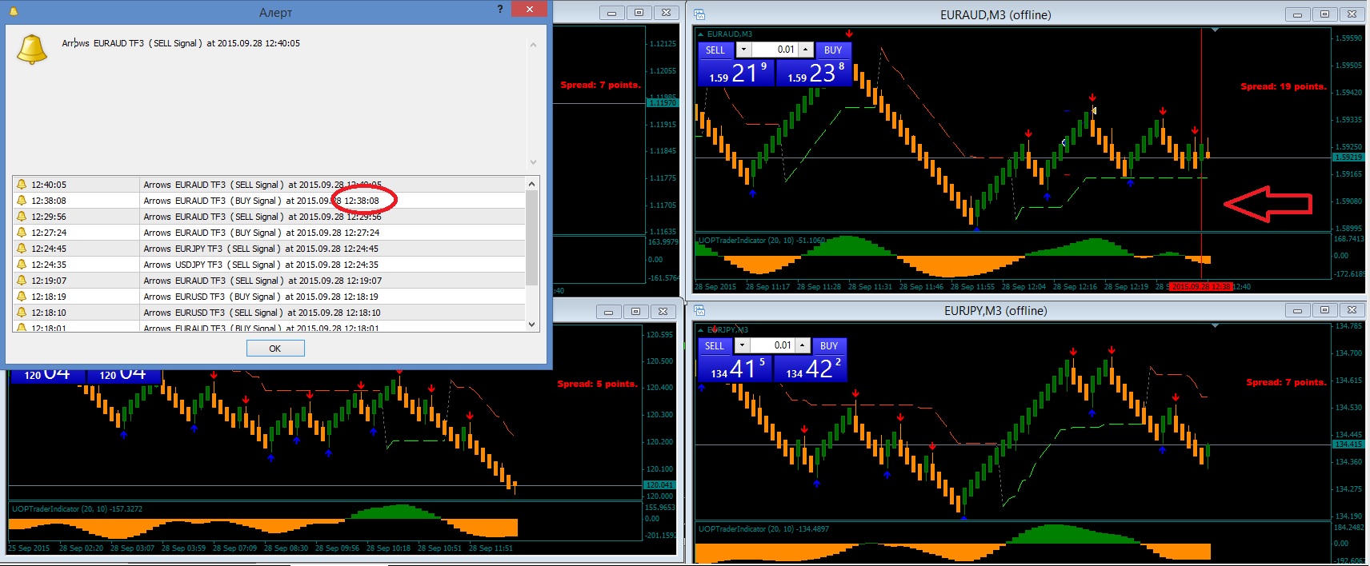1370x566 pixels.
Task: Collapse the EURJPY one-click trading panel triangle
Action: pyautogui.click(x=702, y=330)
